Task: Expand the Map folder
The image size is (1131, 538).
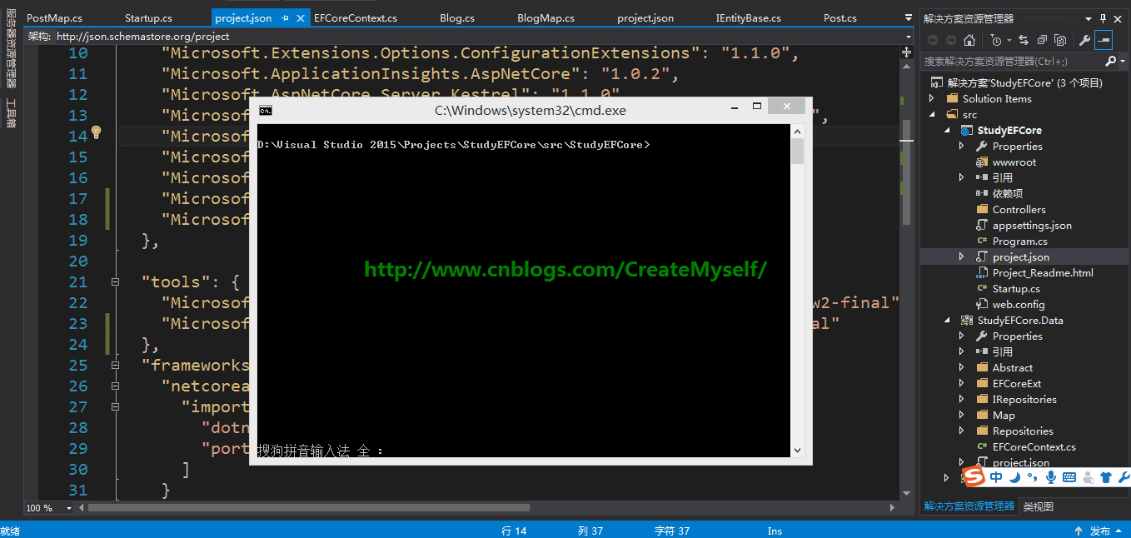Action: pos(962,415)
